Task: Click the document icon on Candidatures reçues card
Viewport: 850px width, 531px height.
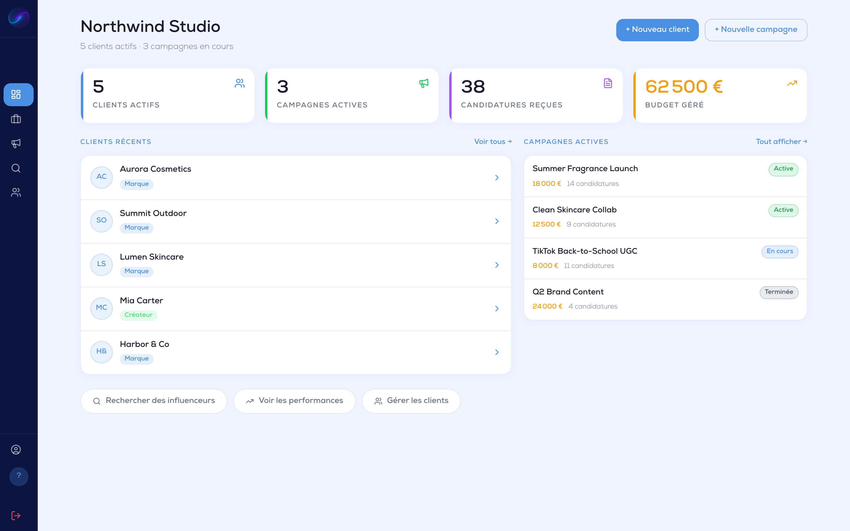Action: tap(608, 83)
